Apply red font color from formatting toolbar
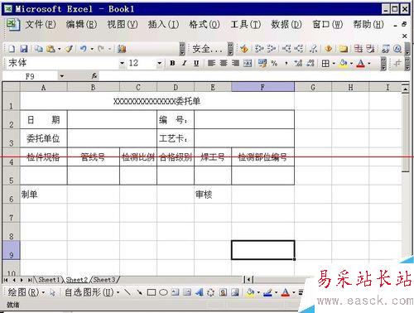The image size is (414, 313). [361, 64]
